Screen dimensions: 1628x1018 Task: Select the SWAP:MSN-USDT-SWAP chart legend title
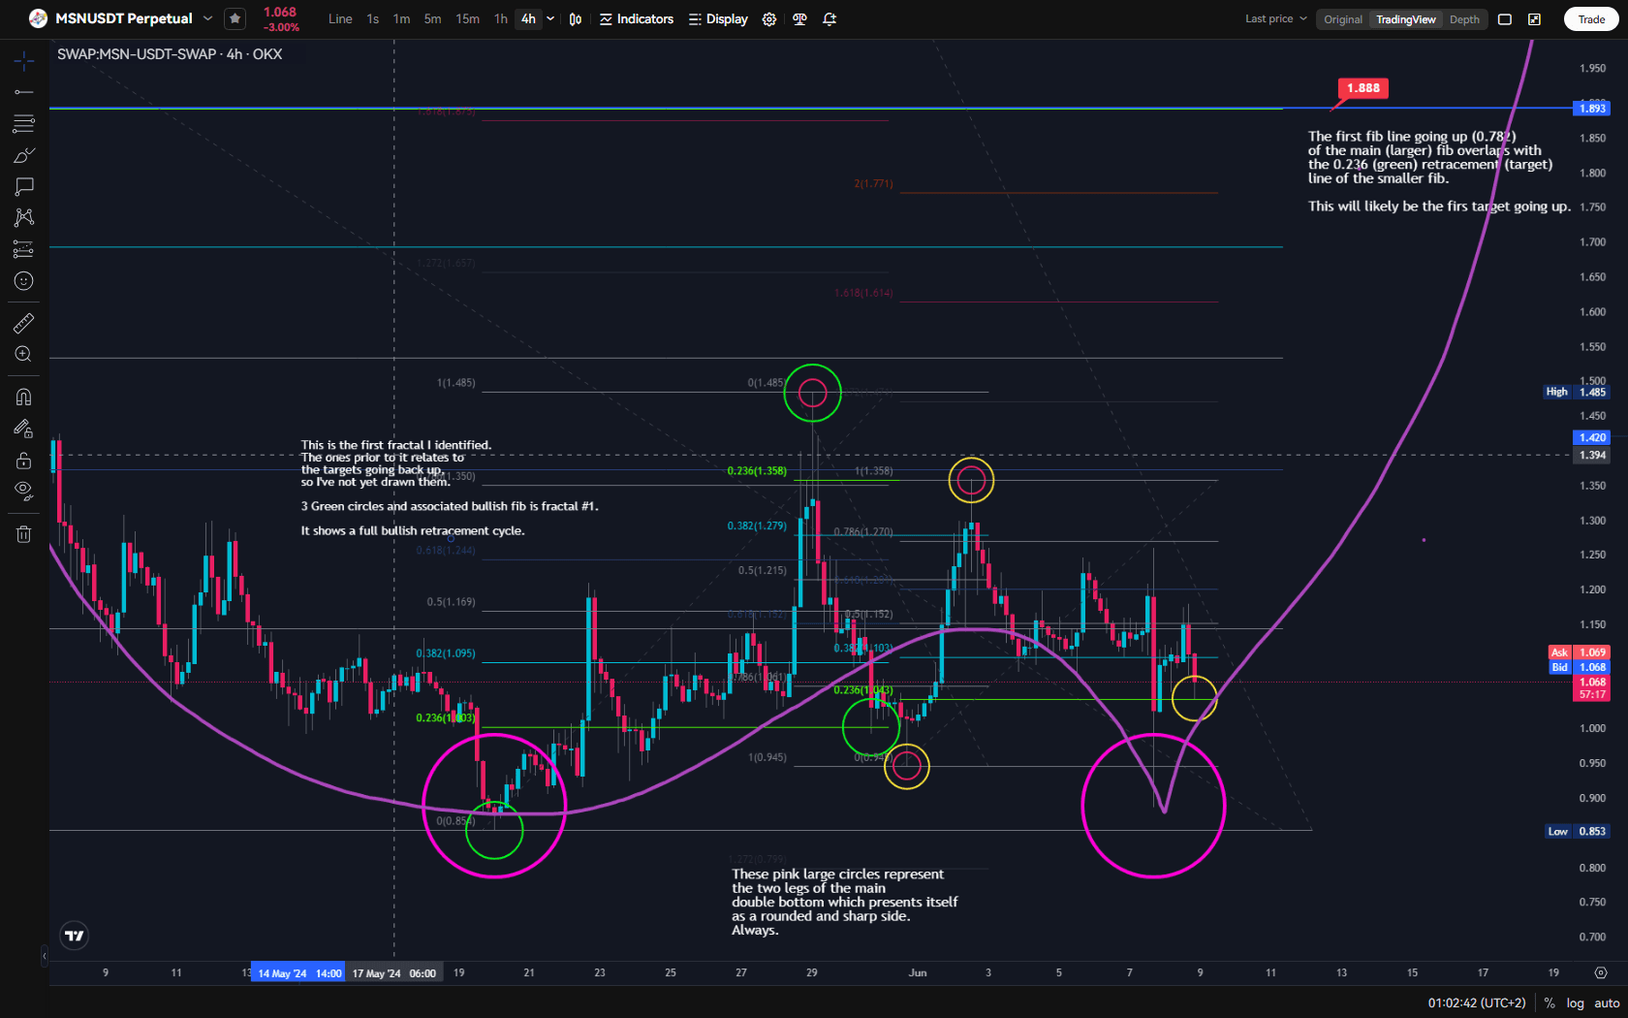[170, 54]
